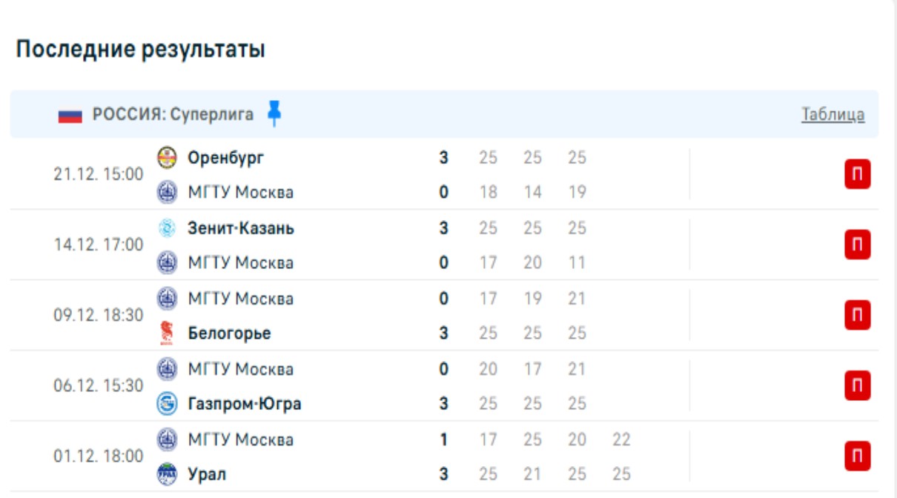
Task: Open the 14.12. 17:00 match row
Action: 99,245
